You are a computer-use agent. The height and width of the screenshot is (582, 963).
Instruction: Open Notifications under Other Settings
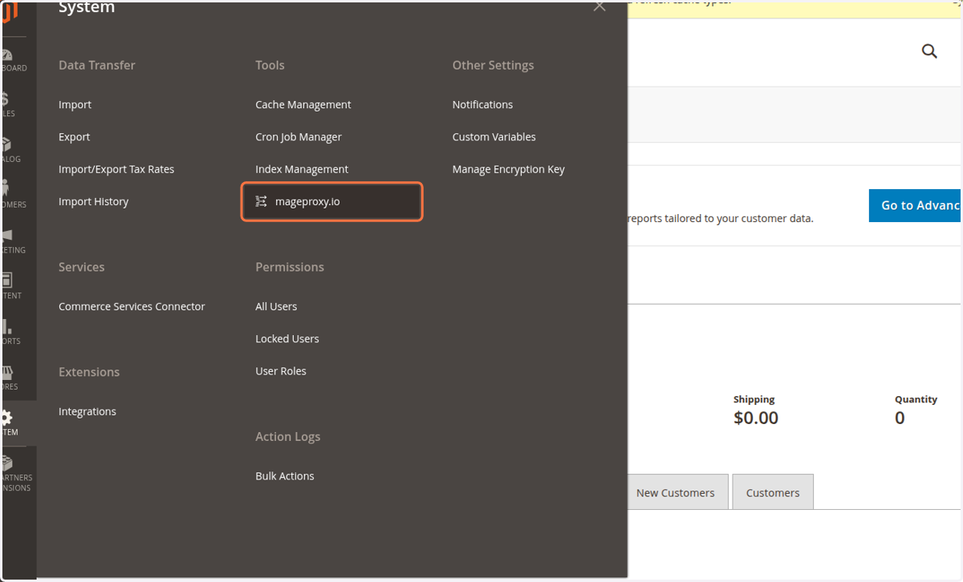pos(482,104)
